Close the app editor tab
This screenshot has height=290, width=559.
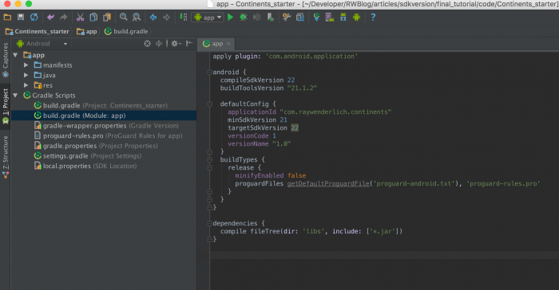click(228, 43)
